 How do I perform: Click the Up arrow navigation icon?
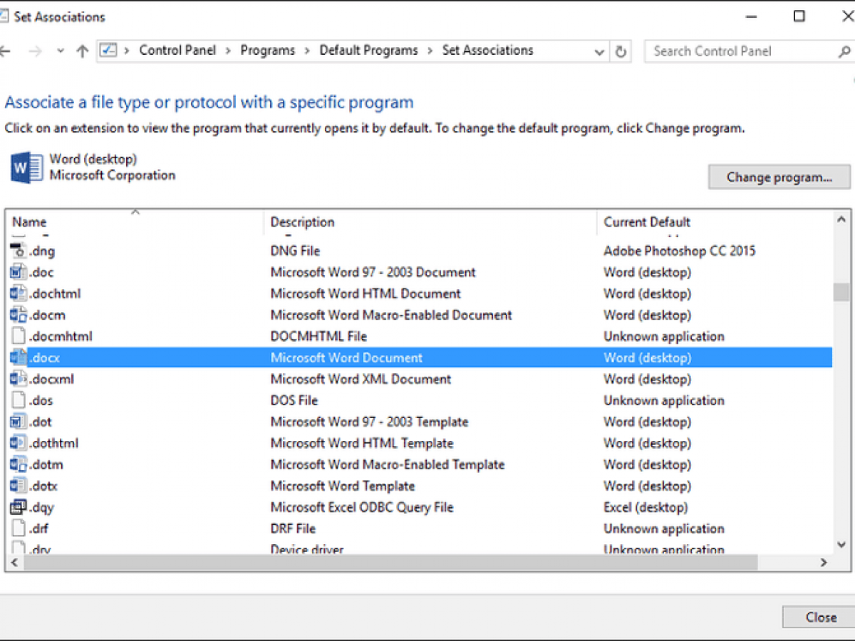pyautogui.click(x=83, y=51)
